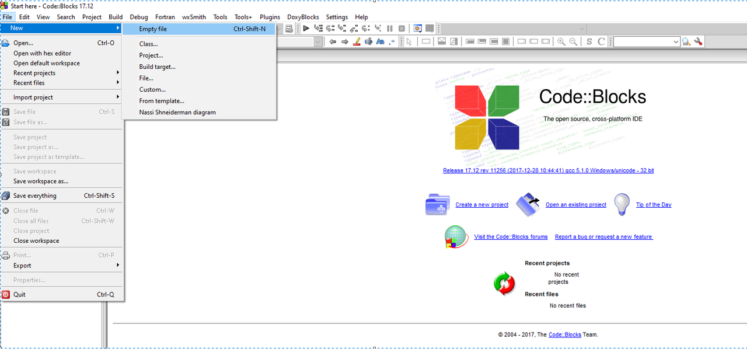Click 'Report a bug or request a new feature' link

click(603, 237)
